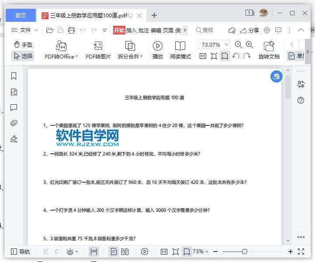Click PDF转图片 button
This screenshot has width=315, height=262.
tap(98, 50)
